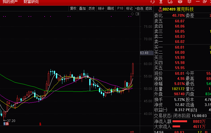Image resolution: width=211 pixels, height=133 pixels.
Task: Click the latest tall red candlestick
Action: click(x=133, y=69)
